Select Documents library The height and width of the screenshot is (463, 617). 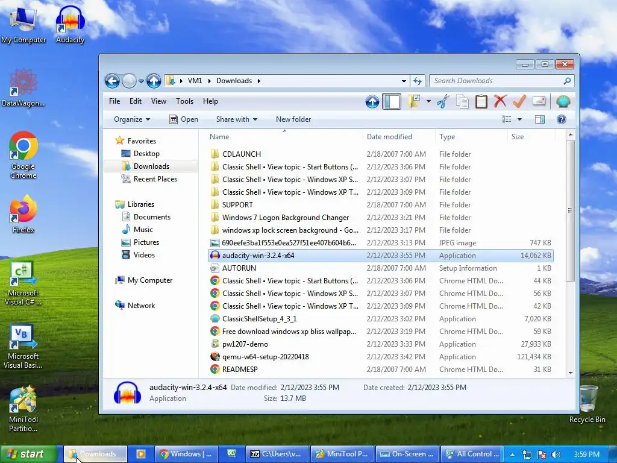coord(152,217)
